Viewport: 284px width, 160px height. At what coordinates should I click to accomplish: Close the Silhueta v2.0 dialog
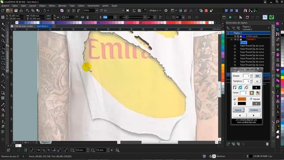[x=258, y=69]
